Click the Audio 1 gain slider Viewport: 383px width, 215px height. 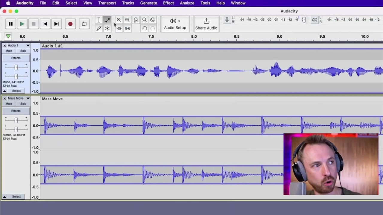point(16,67)
